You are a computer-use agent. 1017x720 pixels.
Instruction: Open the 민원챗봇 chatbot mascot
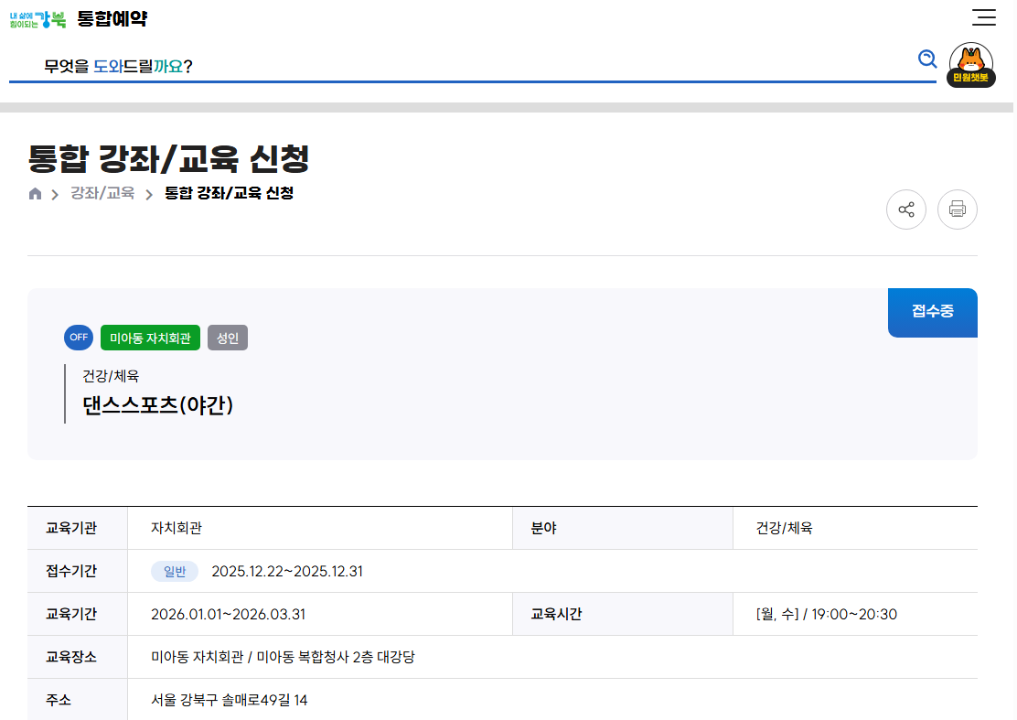pos(970,65)
